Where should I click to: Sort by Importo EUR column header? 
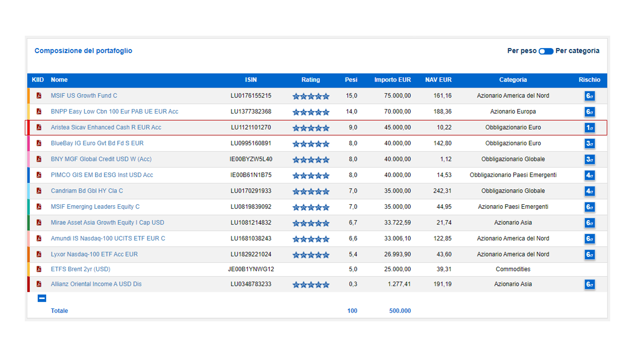coord(392,80)
